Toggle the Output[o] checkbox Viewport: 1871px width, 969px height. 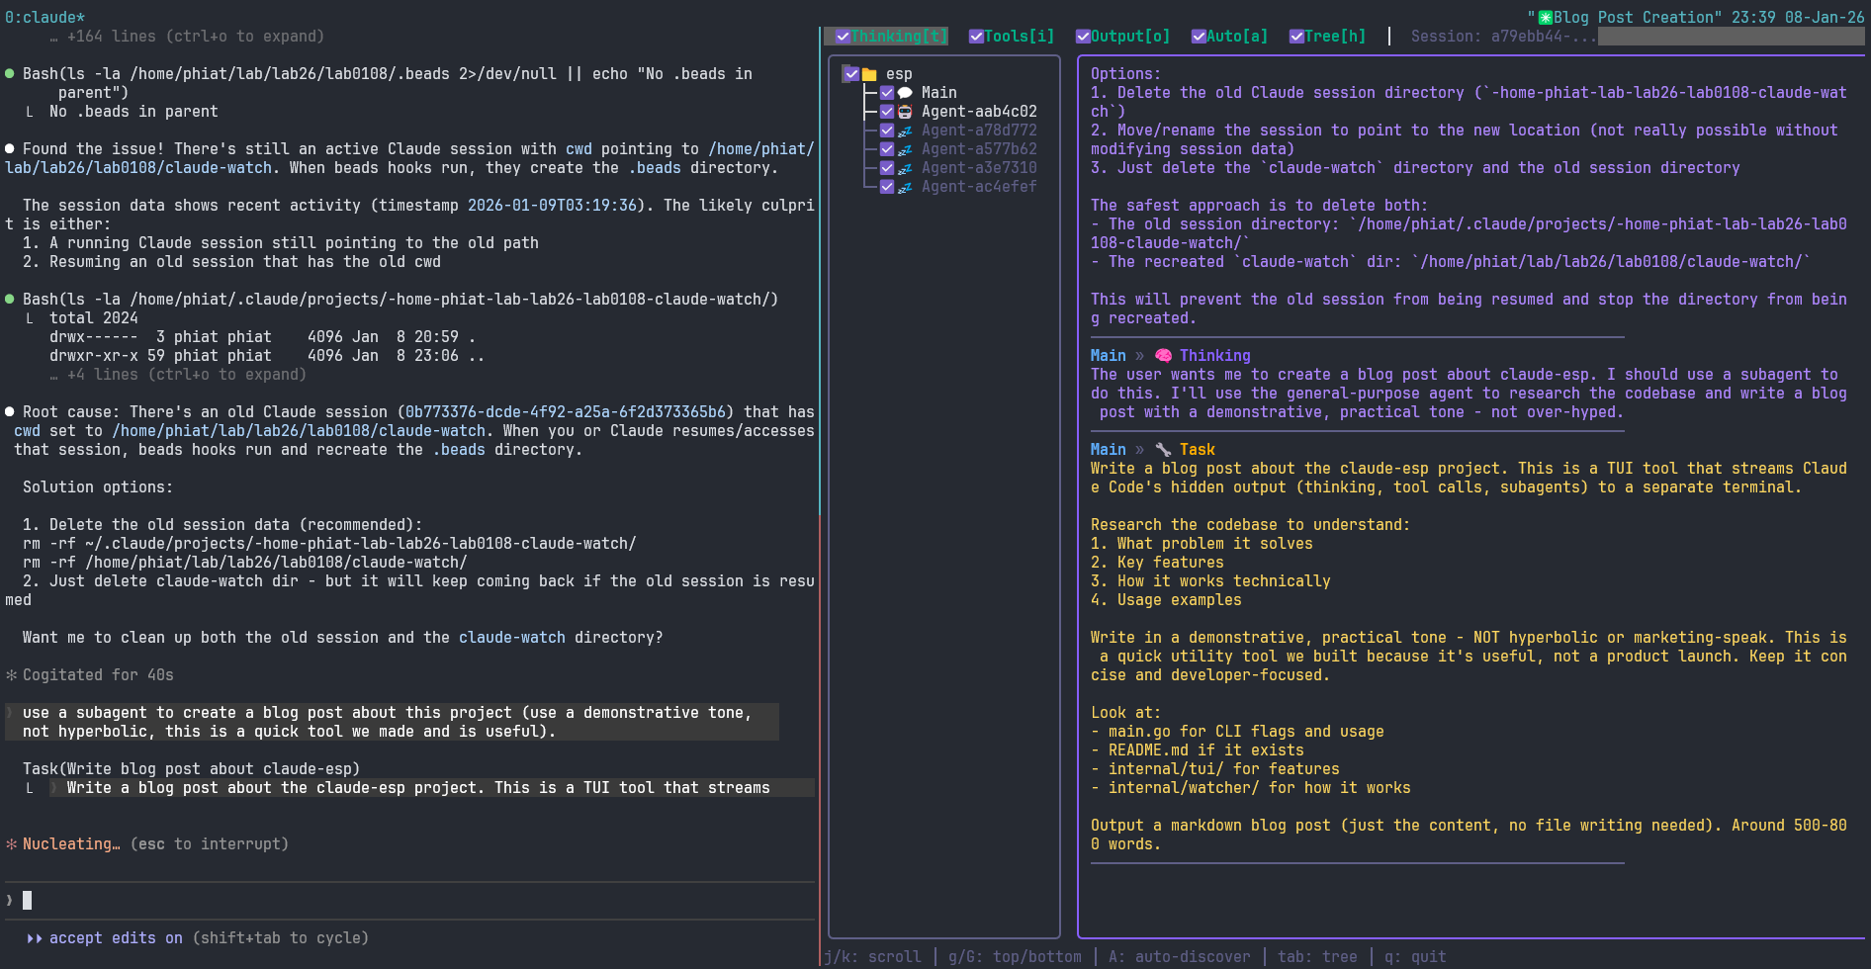(1083, 37)
